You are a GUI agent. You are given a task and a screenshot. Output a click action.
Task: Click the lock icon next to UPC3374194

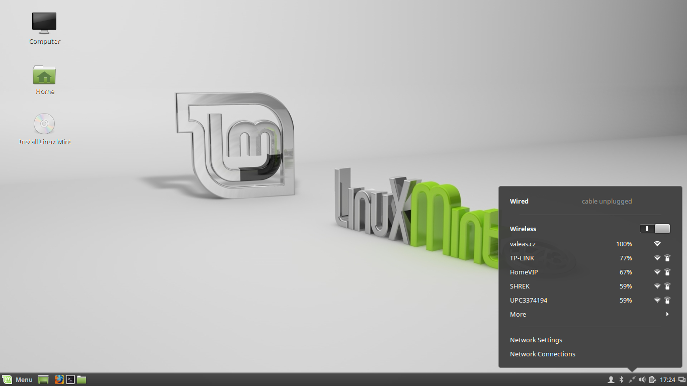pyautogui.click(x=667, y=300)
